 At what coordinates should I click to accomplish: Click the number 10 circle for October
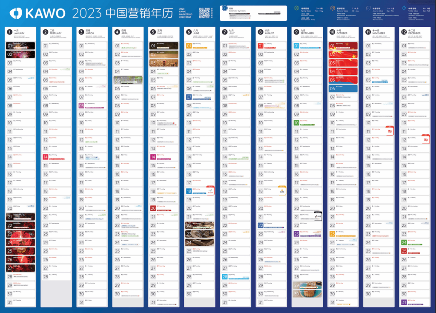click(x=332, y=32)
